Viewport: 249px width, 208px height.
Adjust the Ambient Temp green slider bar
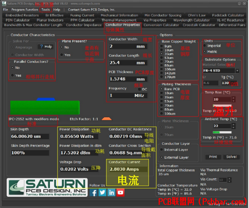coord(222,132)
